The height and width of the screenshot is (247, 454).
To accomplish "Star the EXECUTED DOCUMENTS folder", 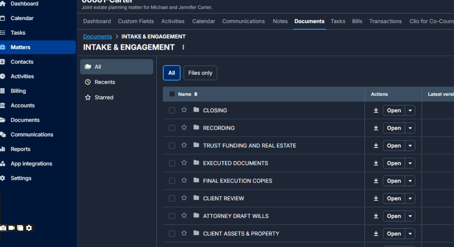I will point(184,163).
